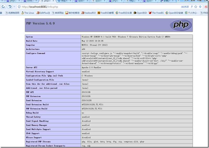Open the 哈尔的移动 bookmark
The height and width of the screenshot is (148, 209).
(72, 13)
